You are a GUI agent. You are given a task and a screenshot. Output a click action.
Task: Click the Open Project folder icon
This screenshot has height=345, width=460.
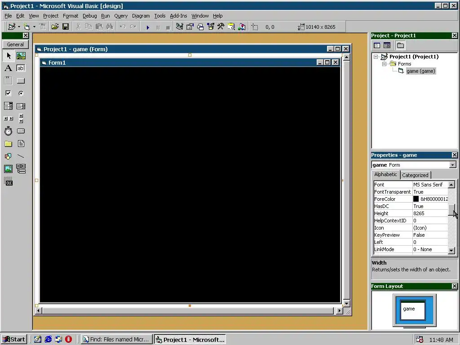point(55,27)
